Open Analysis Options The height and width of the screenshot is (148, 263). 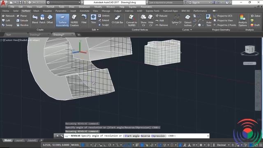pos(242,21)
